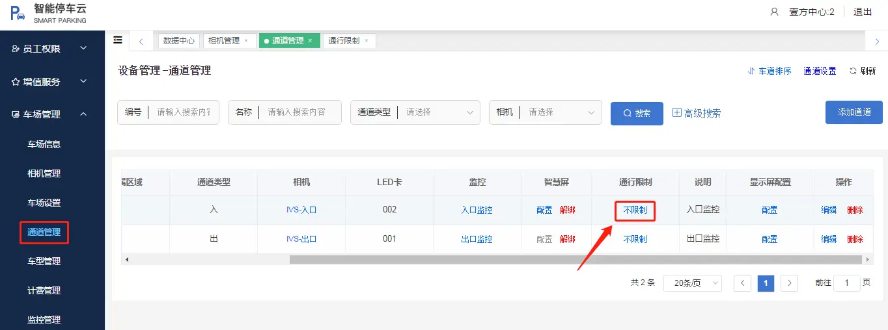Click the 添加通道 button

(853, 112)
